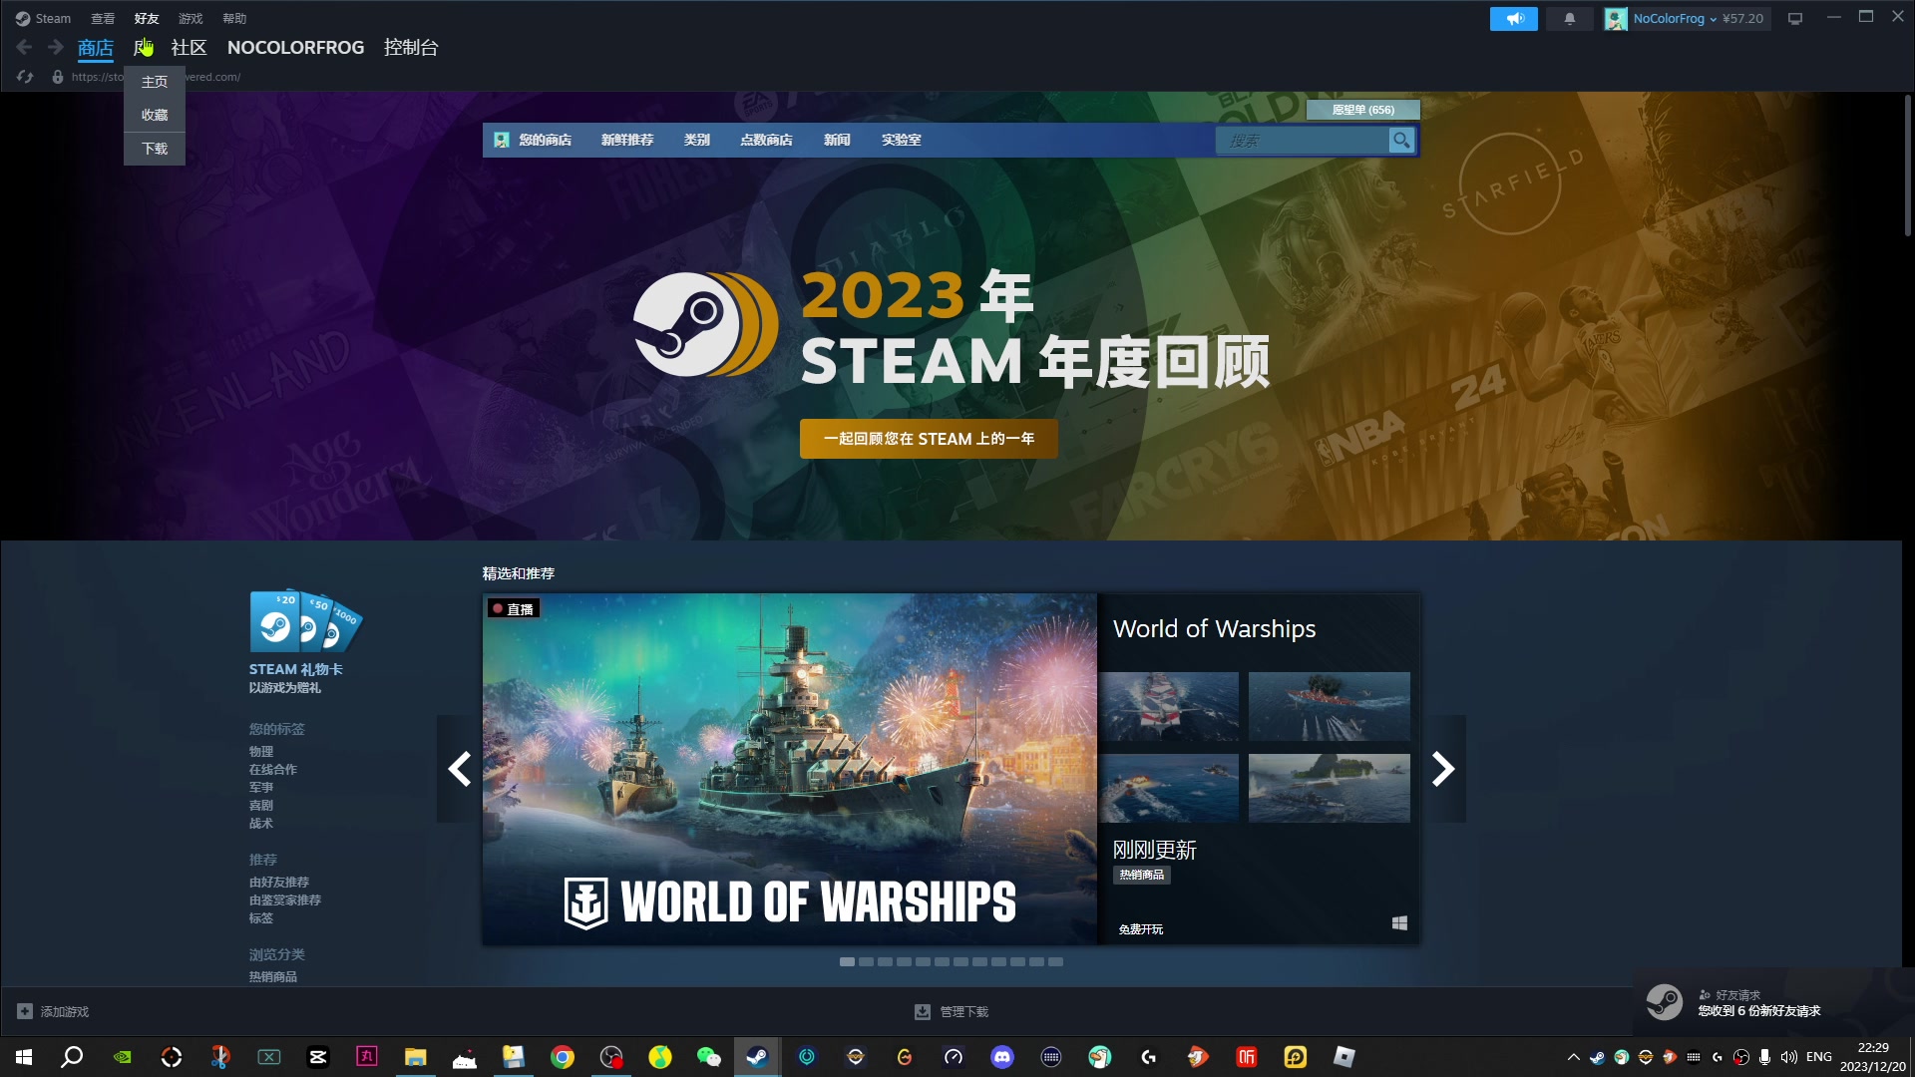1915x1077 pixels.
Task: Open 新闻 in the store nav
Action: click(x=837, y=141)
